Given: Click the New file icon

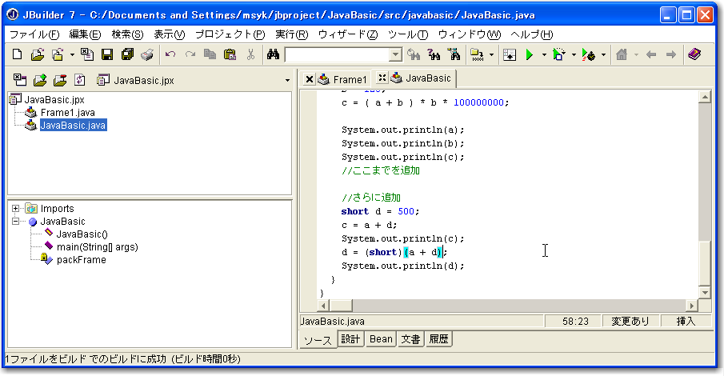Looking at the screenshot, I should click(x=18, y=55).
